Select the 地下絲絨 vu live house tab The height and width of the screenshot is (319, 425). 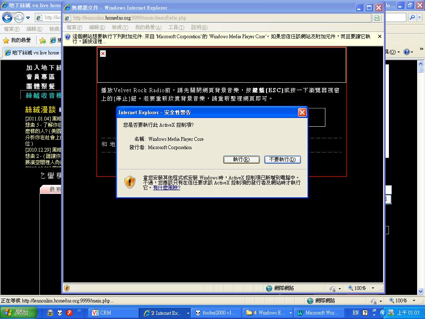tap(32, 53)
